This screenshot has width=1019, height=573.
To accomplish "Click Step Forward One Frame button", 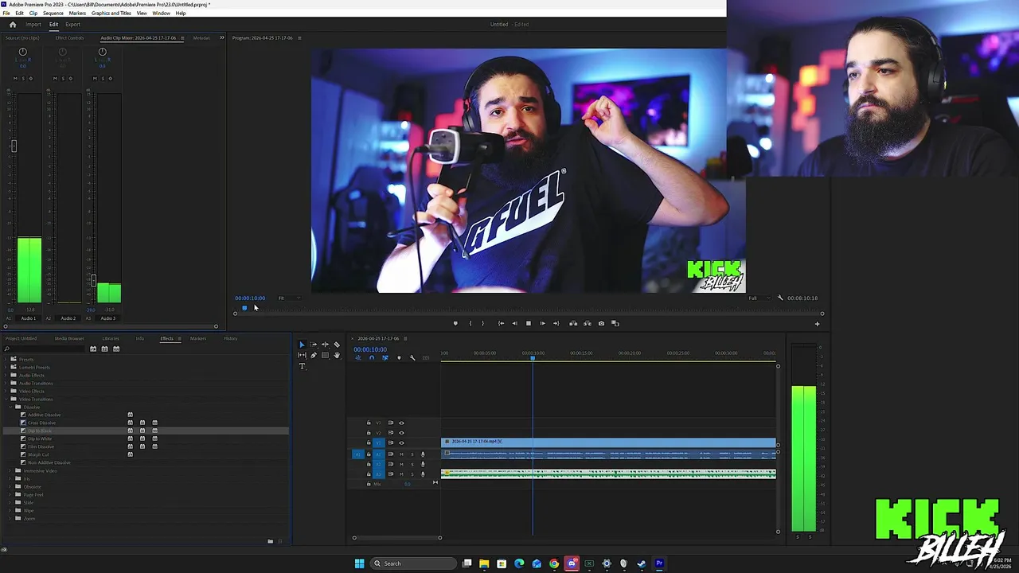I will tap(542, 323).
